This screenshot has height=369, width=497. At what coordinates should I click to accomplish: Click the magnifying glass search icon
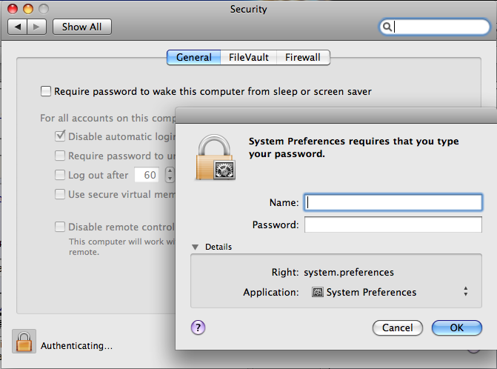point(387,27)
